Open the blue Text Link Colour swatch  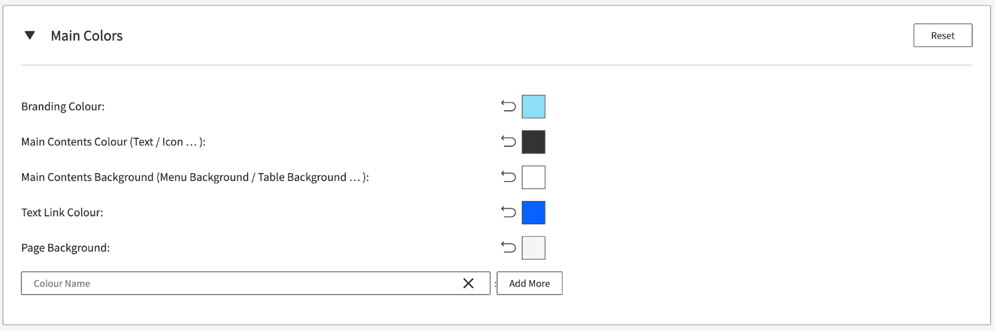[x=533, y=213]
